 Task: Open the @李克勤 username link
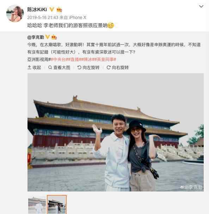(36, 37)
